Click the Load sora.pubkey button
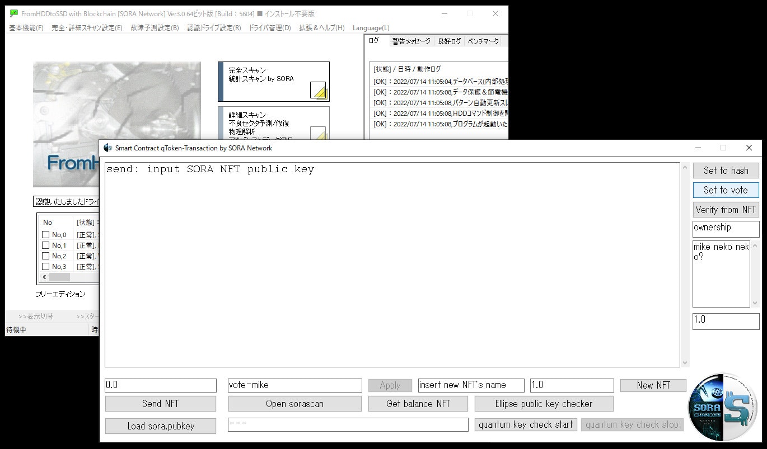767x449 pixels. coord(161,426)
